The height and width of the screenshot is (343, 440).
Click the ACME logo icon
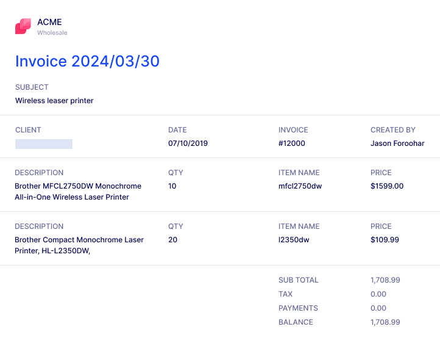click(x=23, y=26)
